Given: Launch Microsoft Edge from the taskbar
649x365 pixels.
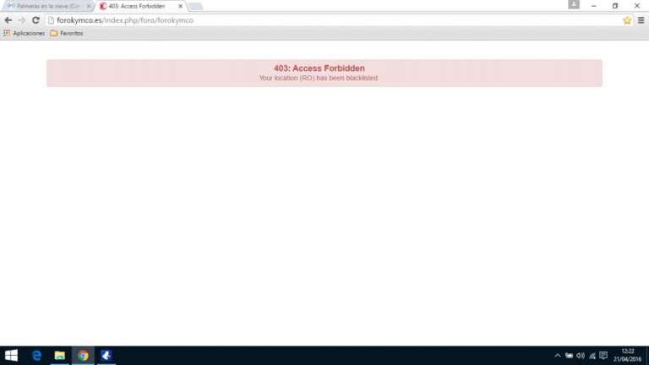Looking at the screenshot, I should point(36,356).
